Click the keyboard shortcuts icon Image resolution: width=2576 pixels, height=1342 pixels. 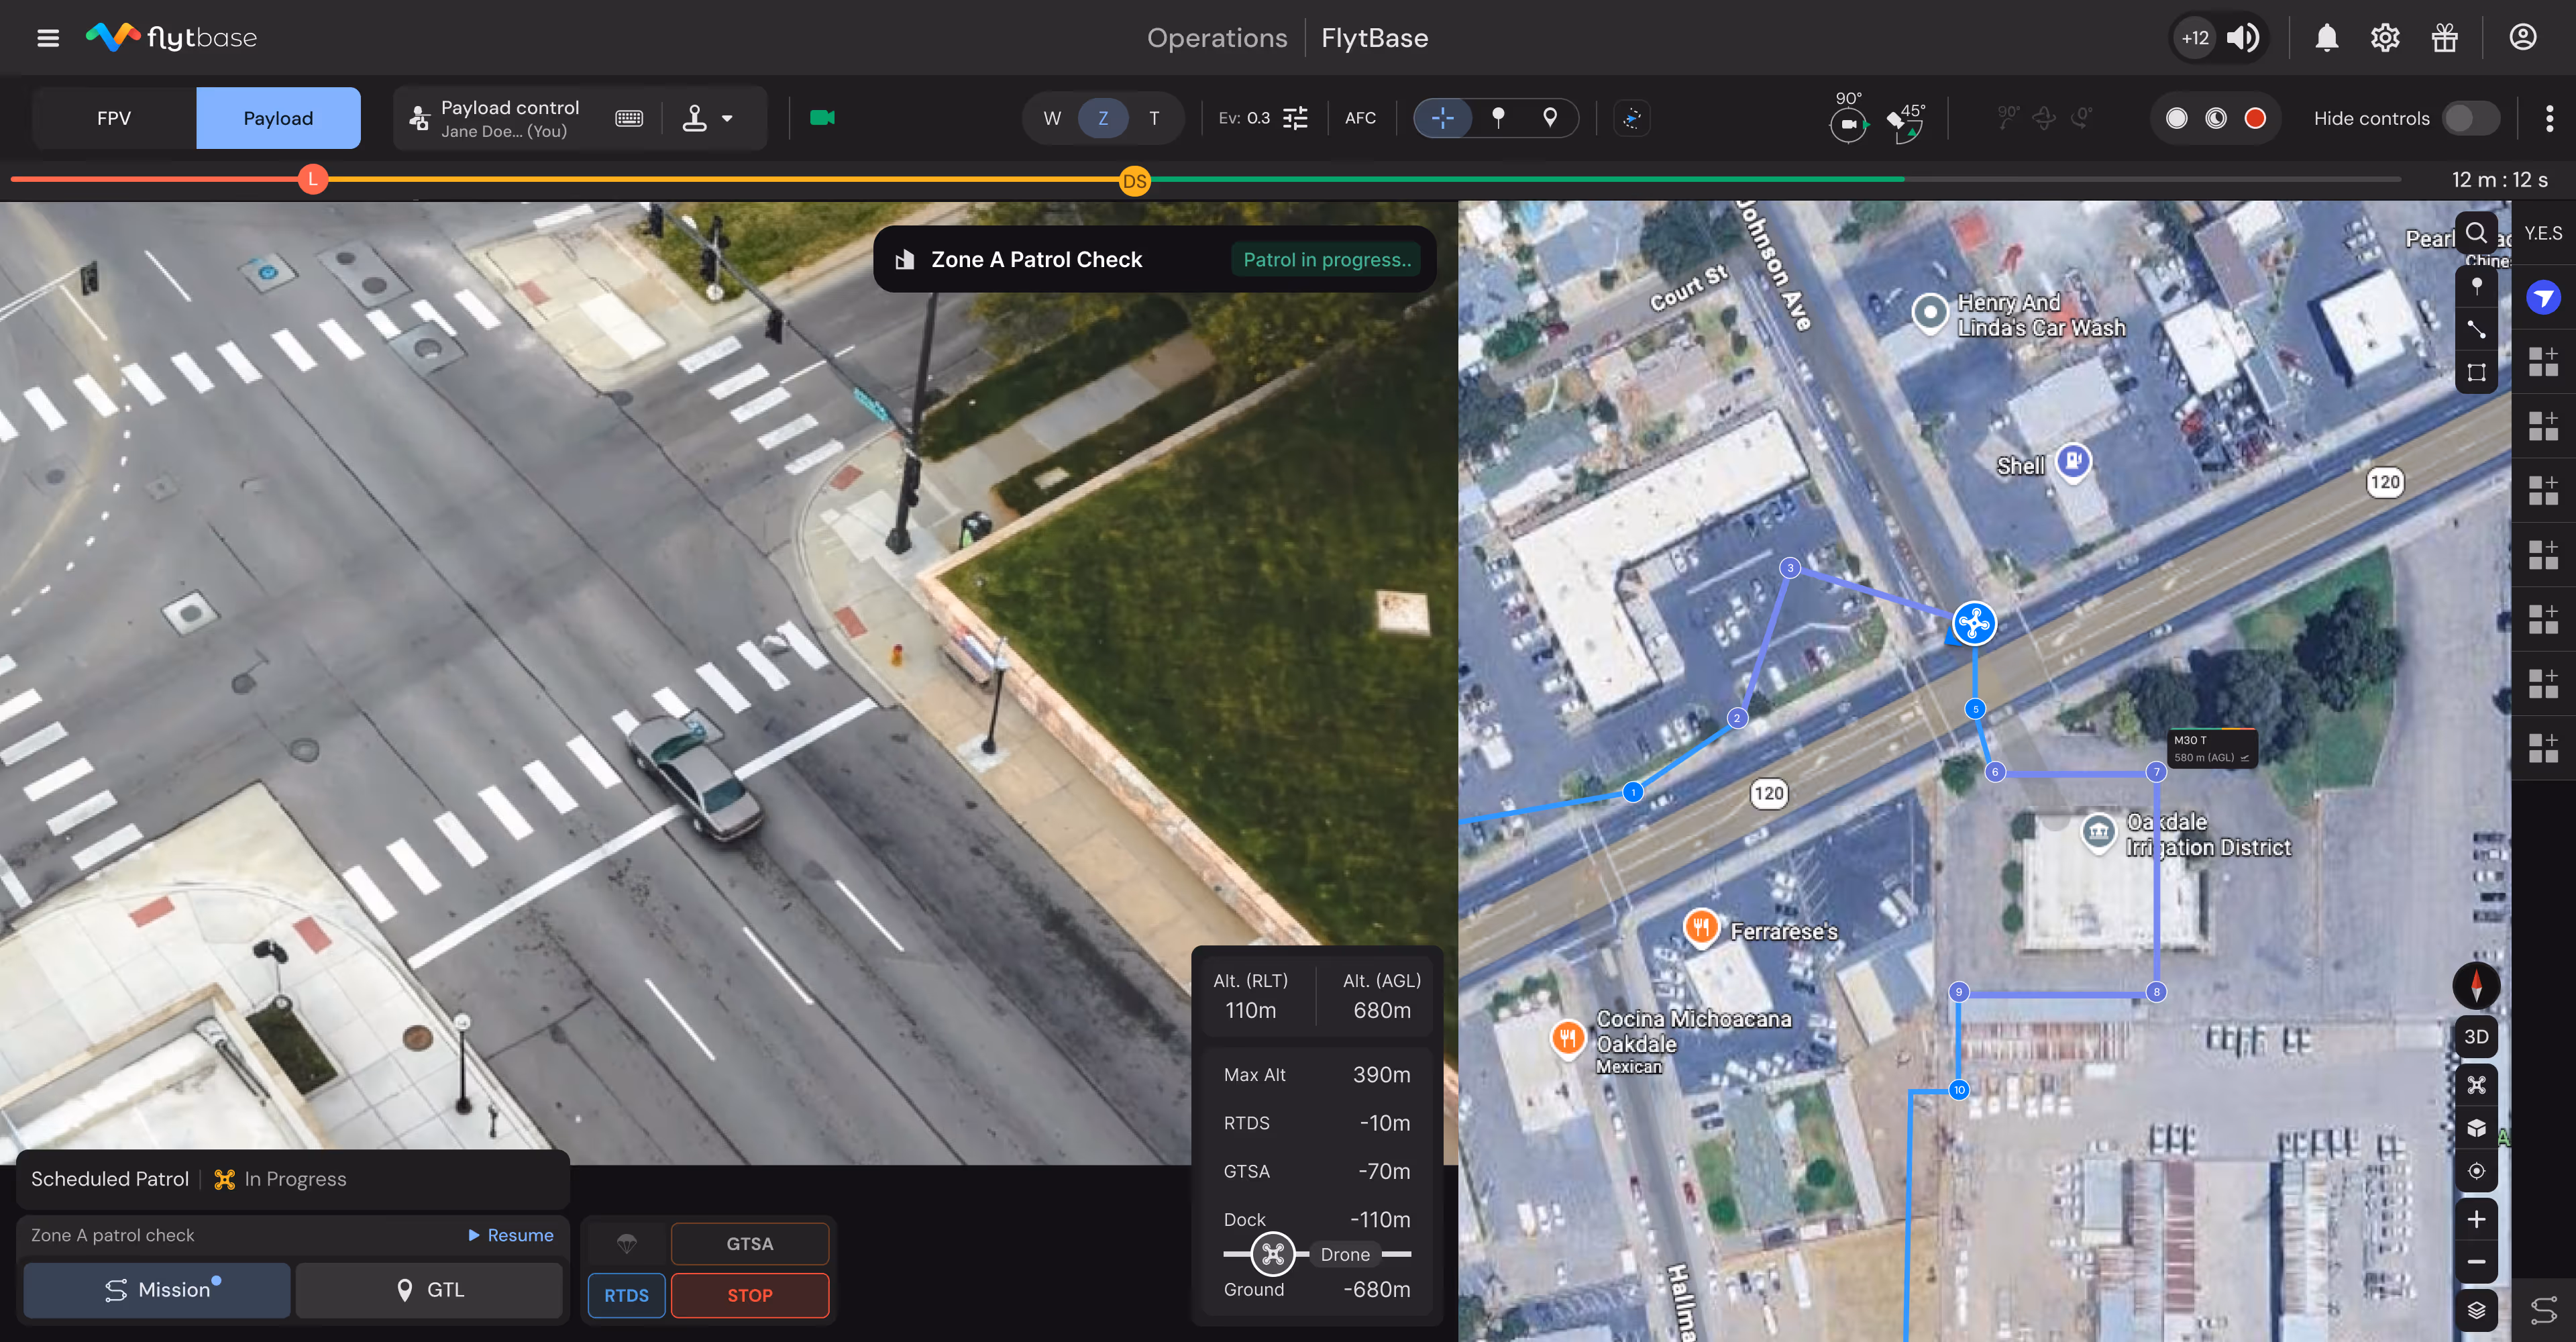coord(629,118)
